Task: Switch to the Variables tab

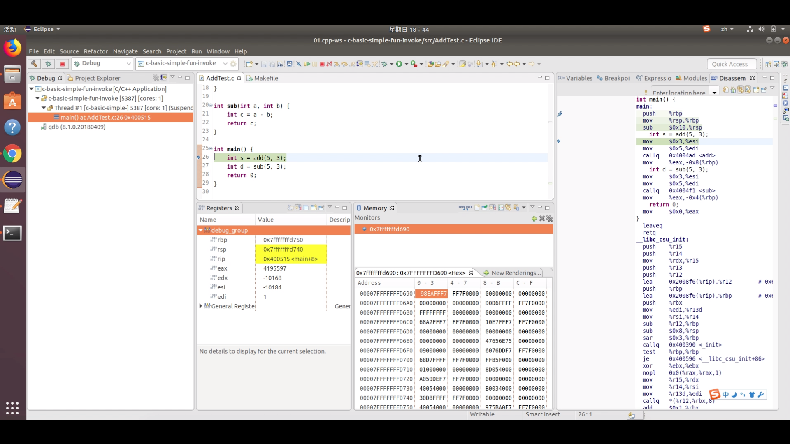Action: tap(575, 78)
